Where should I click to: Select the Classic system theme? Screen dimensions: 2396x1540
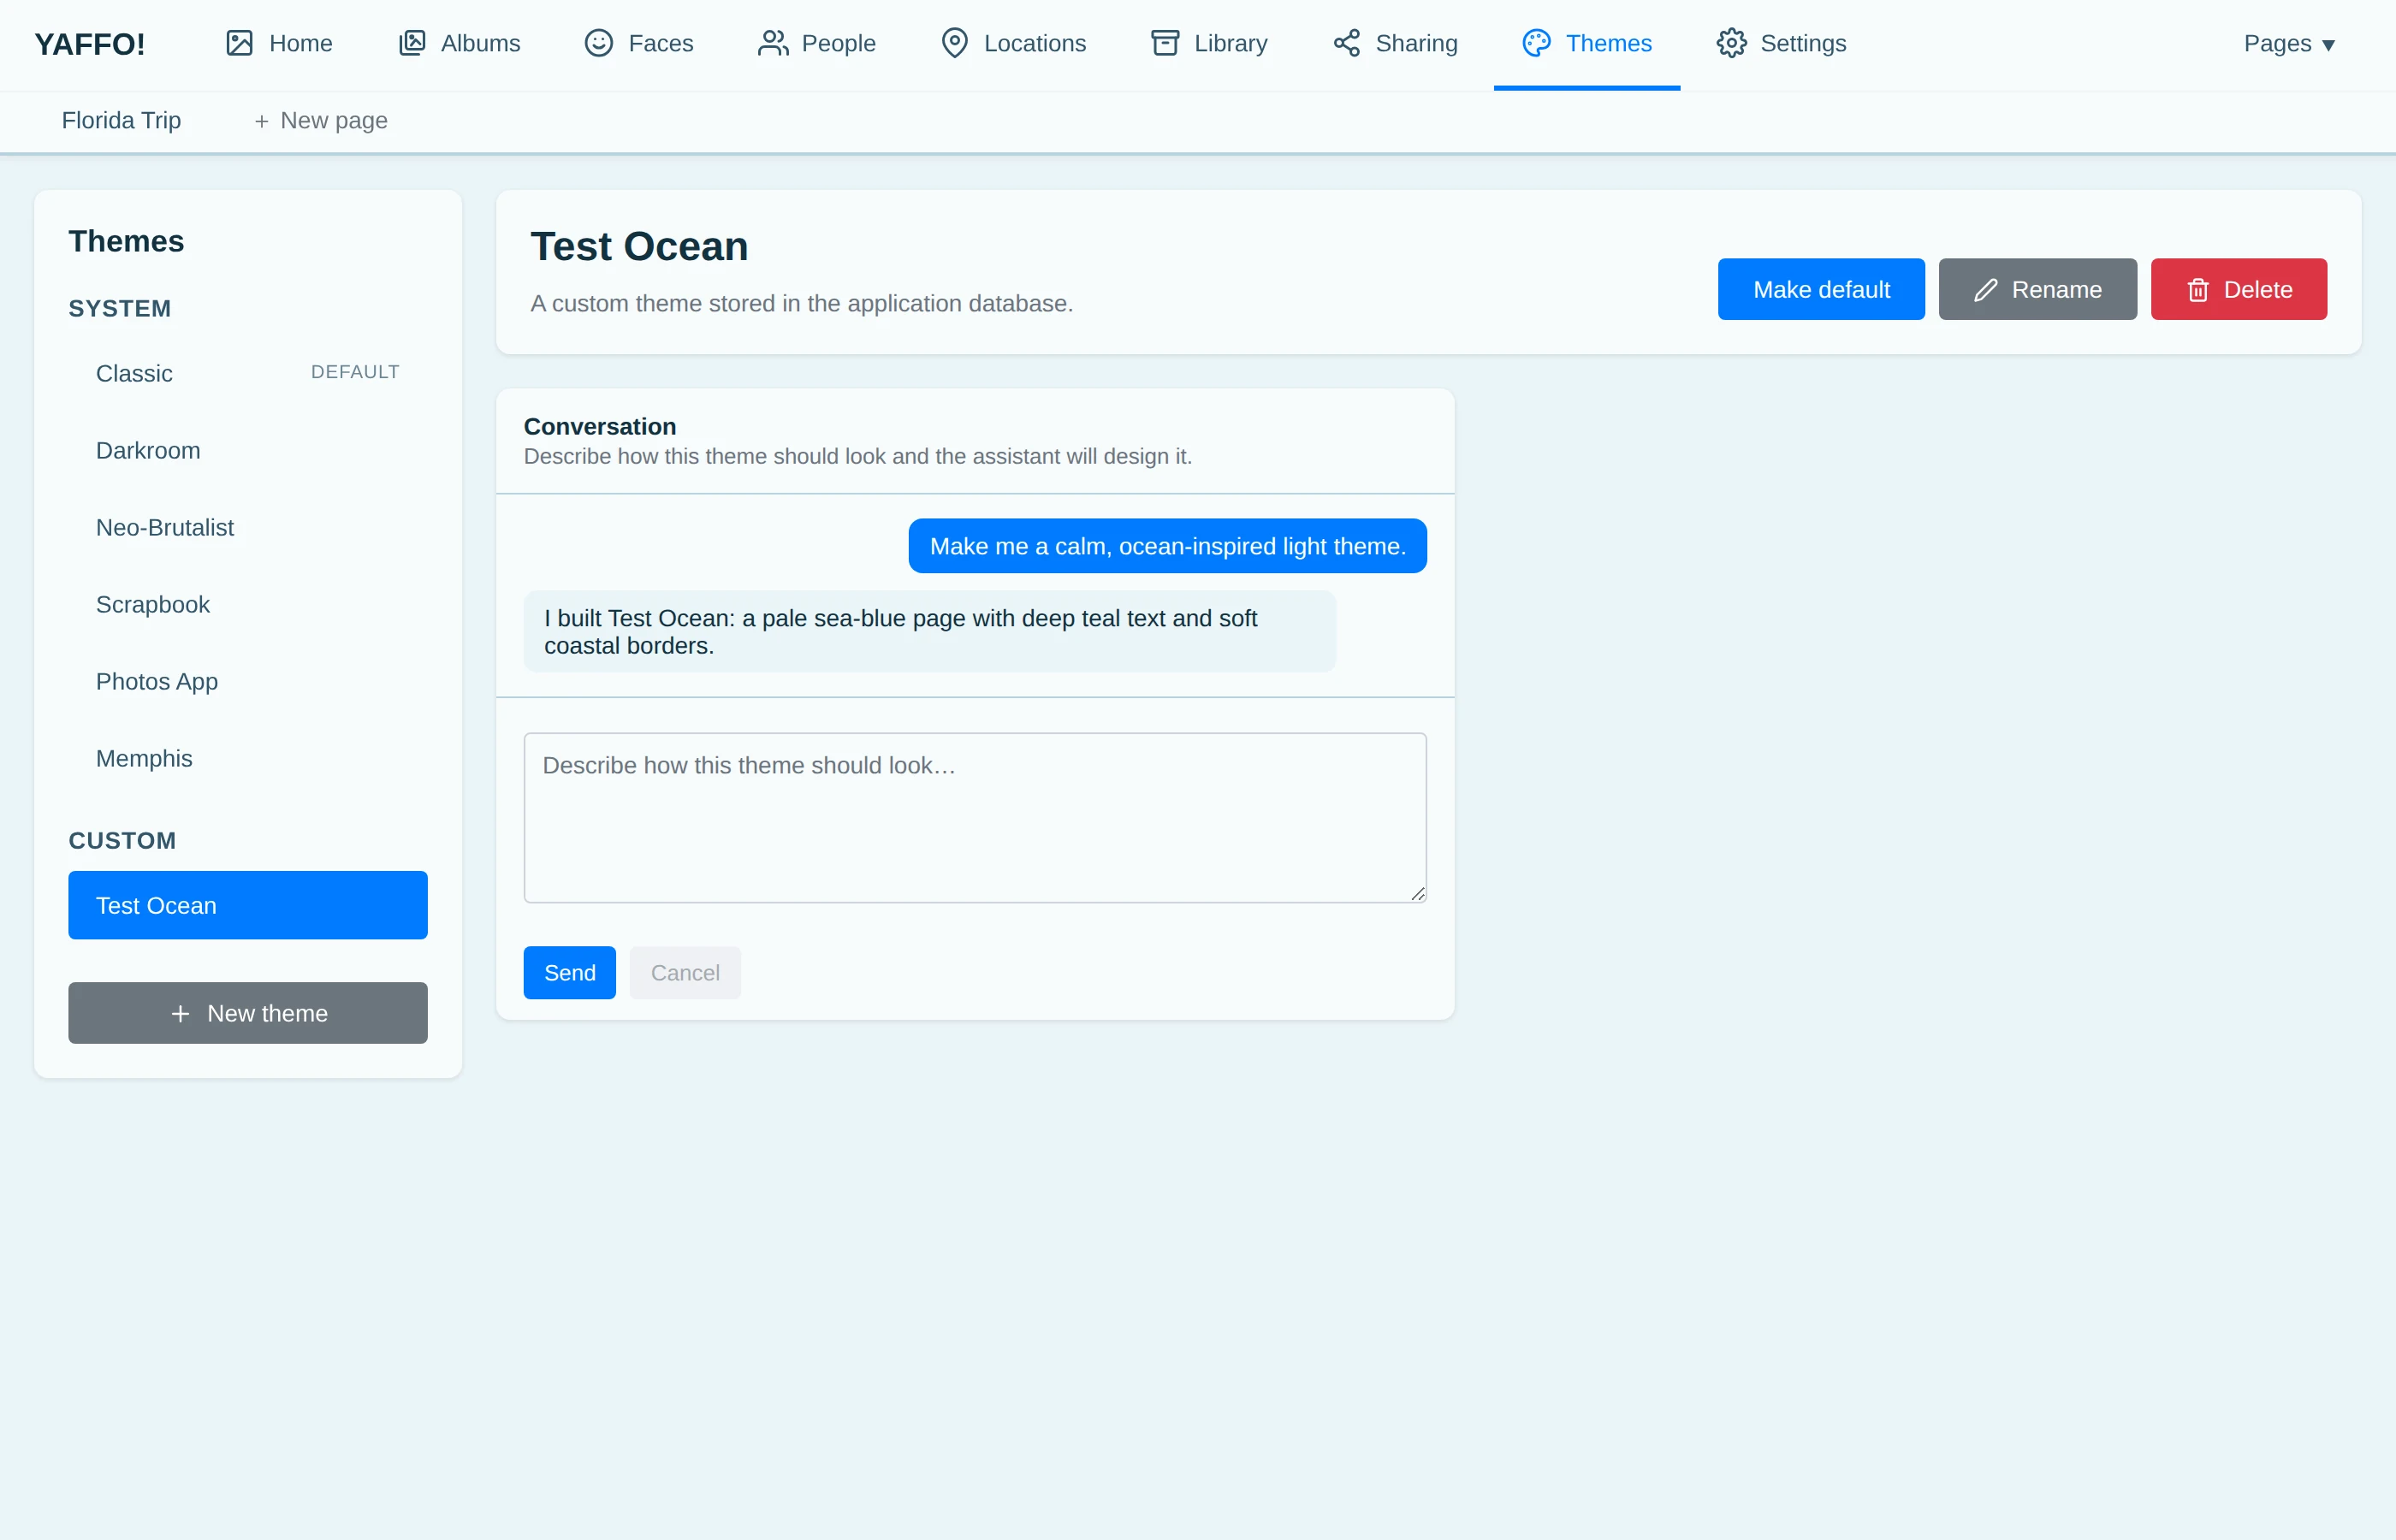coord(248,373)
